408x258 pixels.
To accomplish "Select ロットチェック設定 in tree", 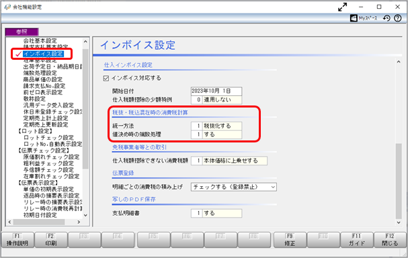I will click(x=48, y=138).
